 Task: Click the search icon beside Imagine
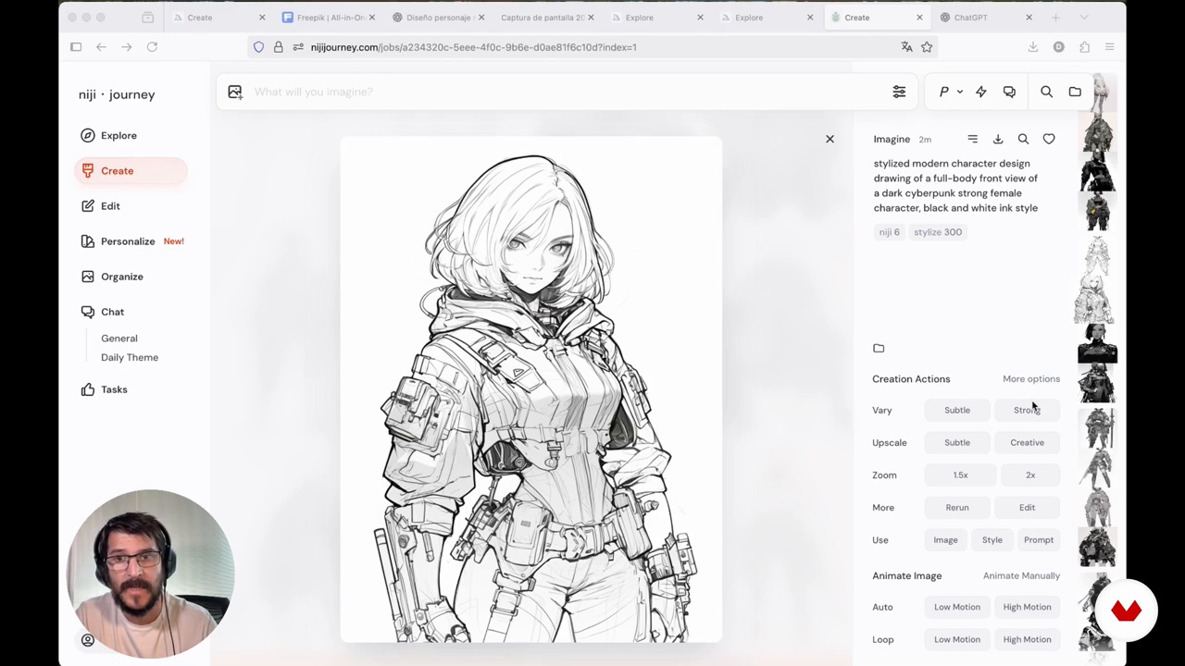[1023, 139]
